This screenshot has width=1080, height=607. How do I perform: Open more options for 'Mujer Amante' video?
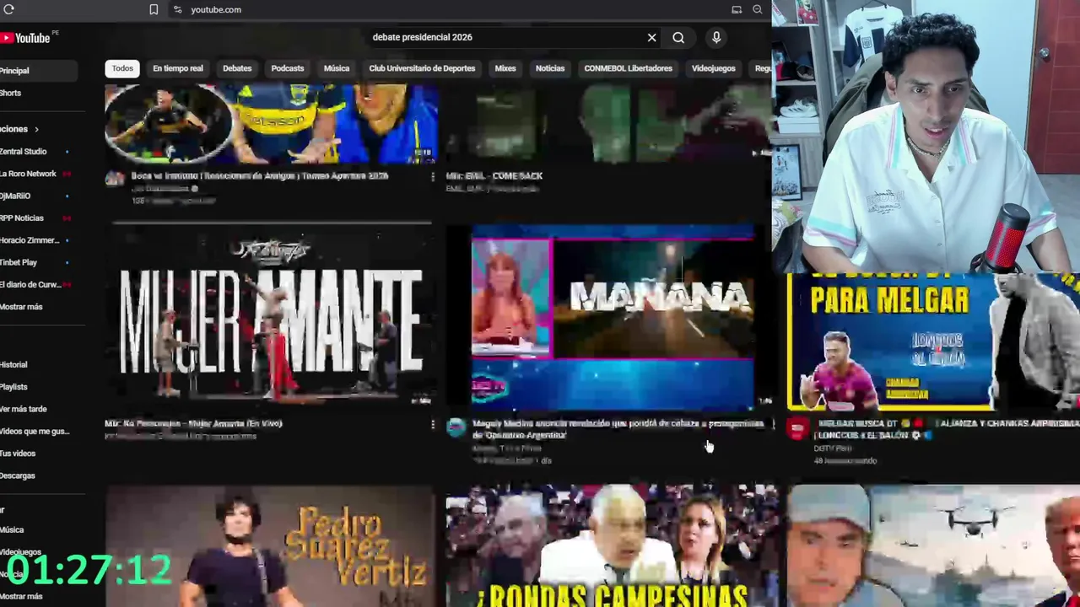point(433,424)
